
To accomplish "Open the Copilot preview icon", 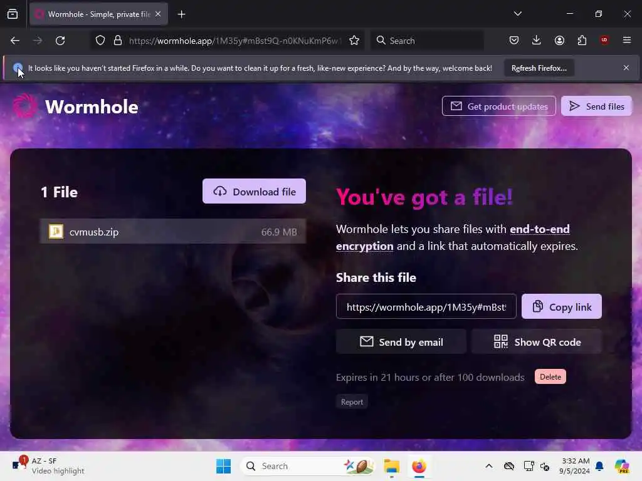I will 622,466.
